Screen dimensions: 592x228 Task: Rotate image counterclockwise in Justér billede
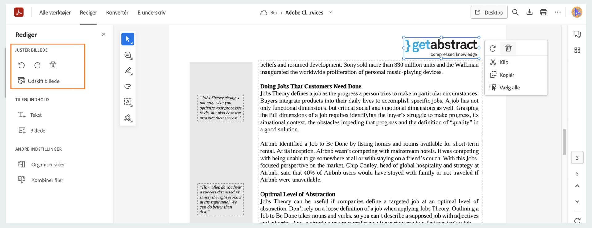point(21,65)
